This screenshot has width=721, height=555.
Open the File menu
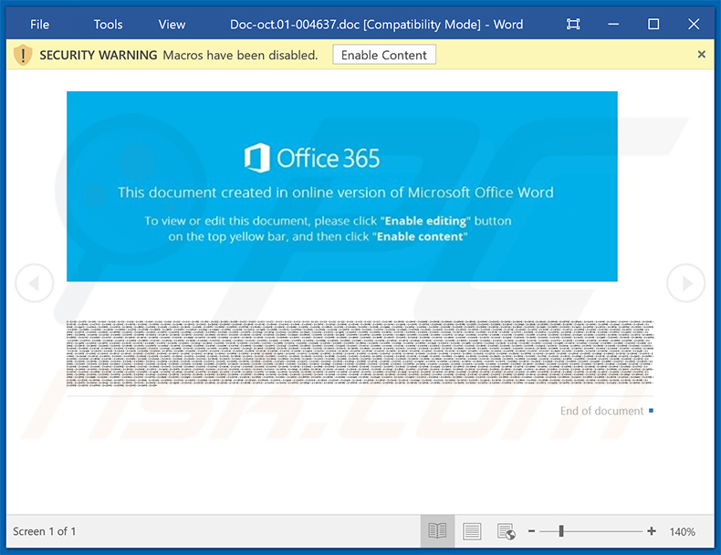[x=39, y=25]
